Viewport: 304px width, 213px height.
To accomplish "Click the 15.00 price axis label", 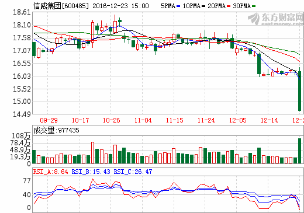I will pyautogui.click(x=22, y=102).
